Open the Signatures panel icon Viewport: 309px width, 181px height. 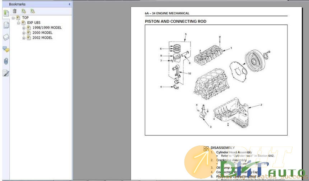tap(6, 73)
